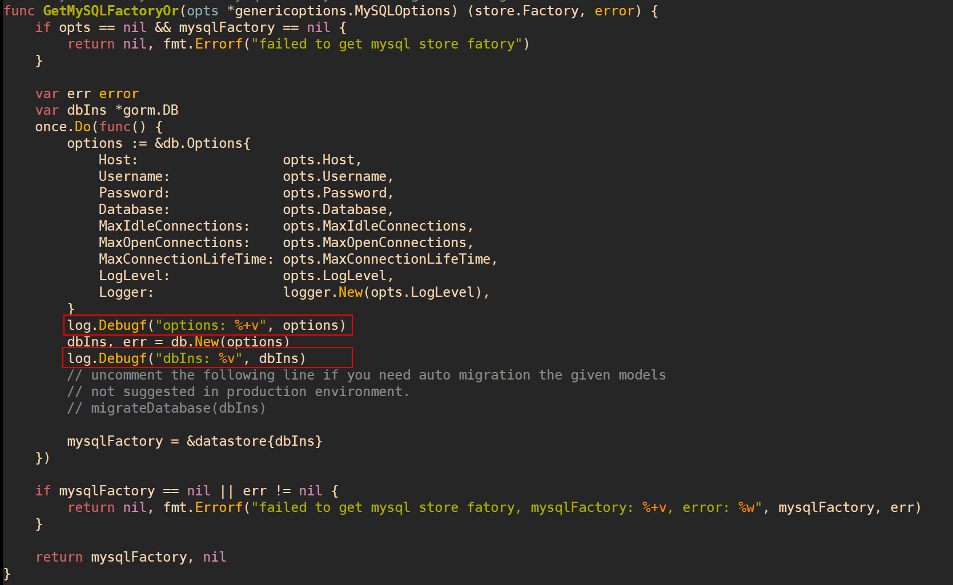The width and height of the screenshot is (953, 585).
Task: Click the final 'return mysqlFactory, nil' statement
Action: click(x=131, y=557)
